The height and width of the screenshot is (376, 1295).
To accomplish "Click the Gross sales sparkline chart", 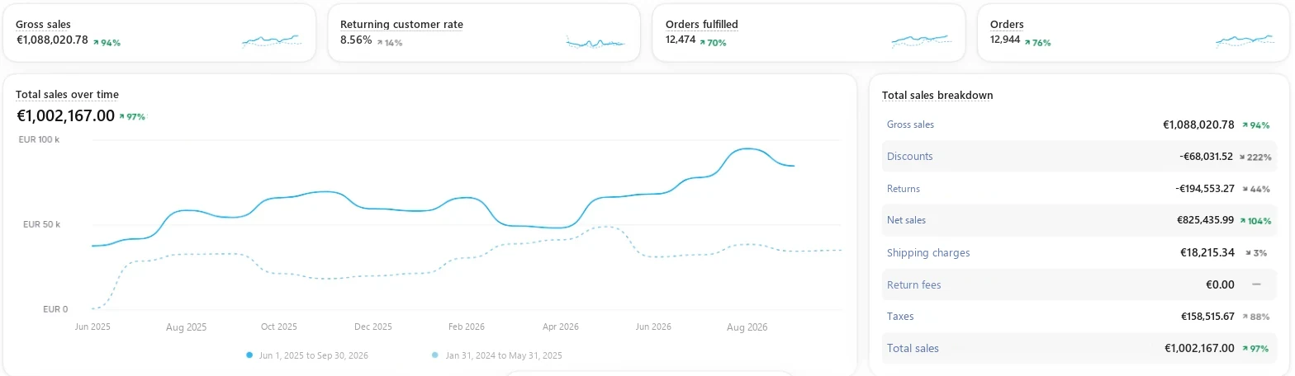I will [272, 40].
